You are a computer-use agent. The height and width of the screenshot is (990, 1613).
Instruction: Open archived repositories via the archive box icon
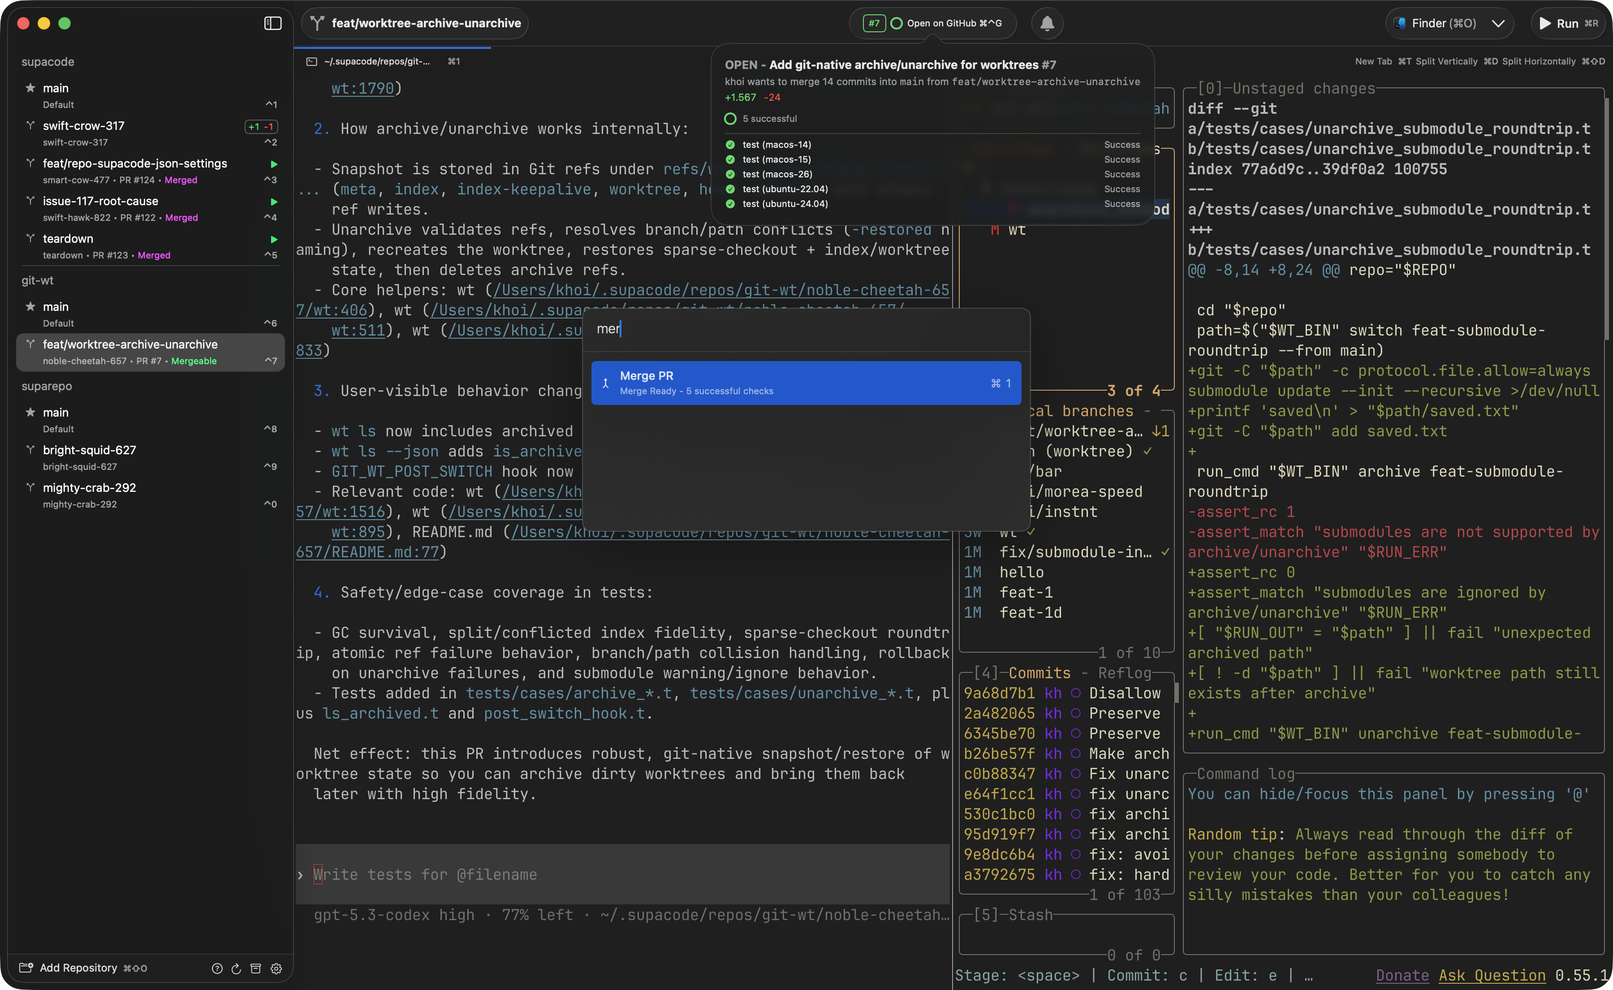point(256,968)
